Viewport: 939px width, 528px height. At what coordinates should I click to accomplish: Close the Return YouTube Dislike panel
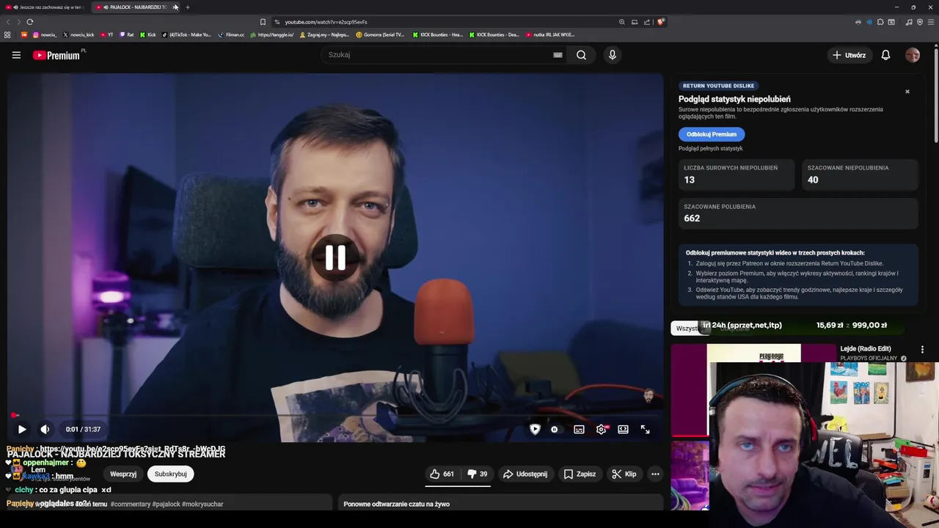(907, 92)
